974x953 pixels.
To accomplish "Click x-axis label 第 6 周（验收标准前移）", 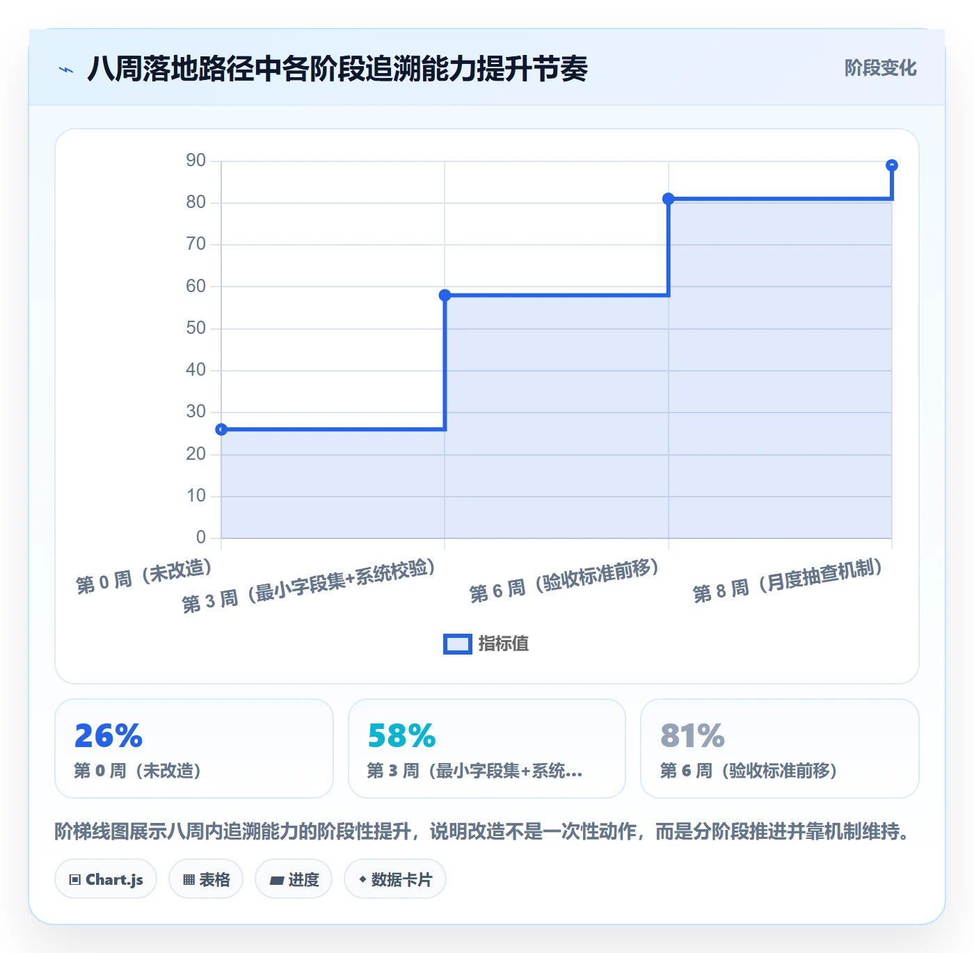I will pyautogui.click(x=564, y=580).
